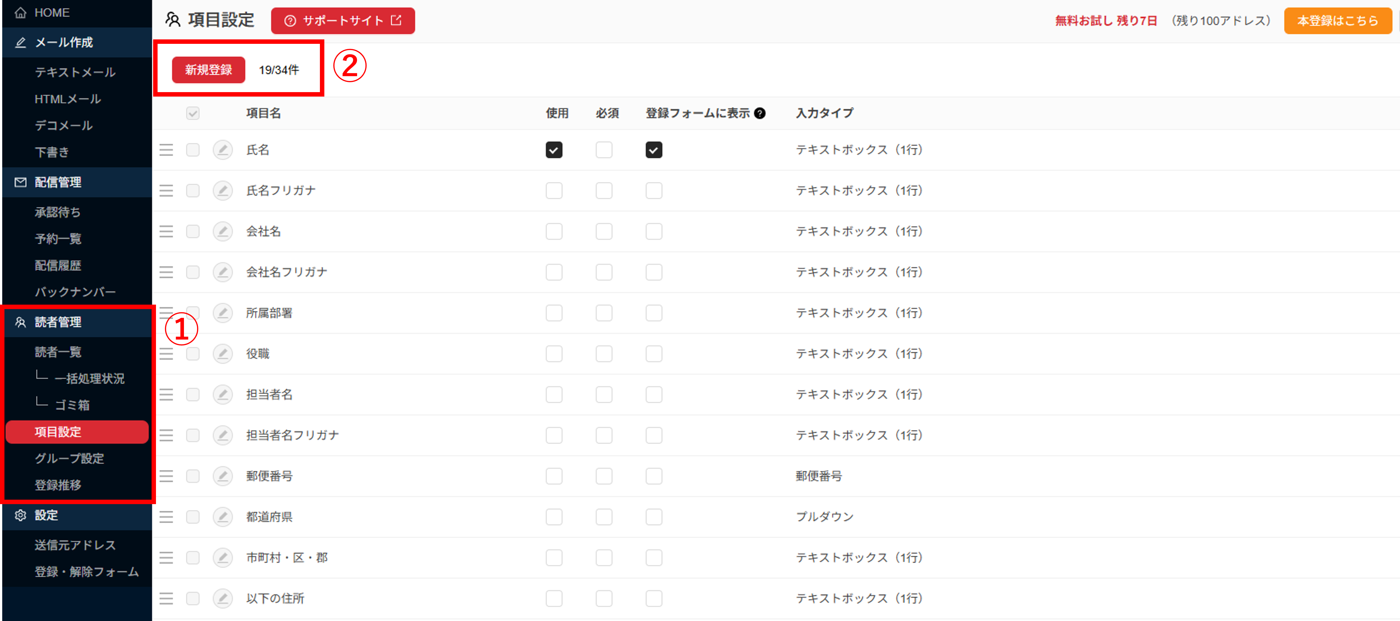Click the help icon beside 登録フォームに表示
Screen dimensions: 1400x621
[x=760, y=113]
